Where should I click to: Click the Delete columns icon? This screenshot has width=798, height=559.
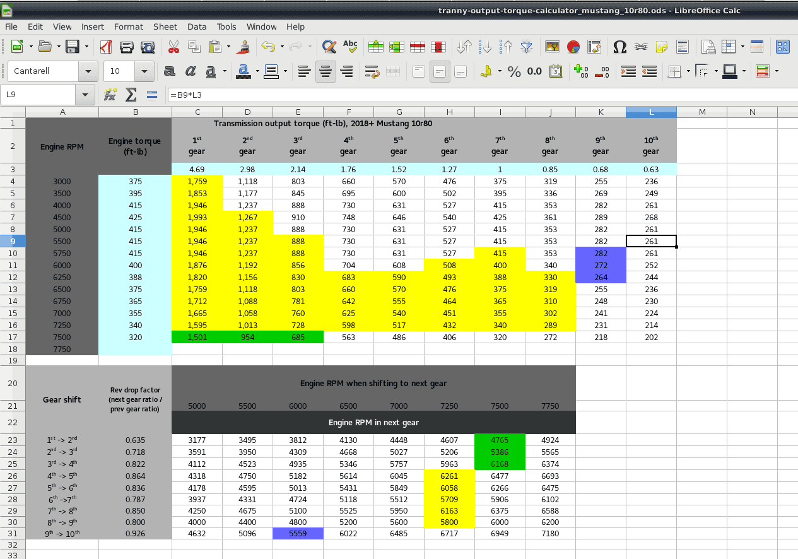pyautogui.click(x=438, y=47)
